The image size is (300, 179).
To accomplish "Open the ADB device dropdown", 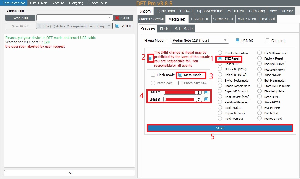I will tap(74, 18).
